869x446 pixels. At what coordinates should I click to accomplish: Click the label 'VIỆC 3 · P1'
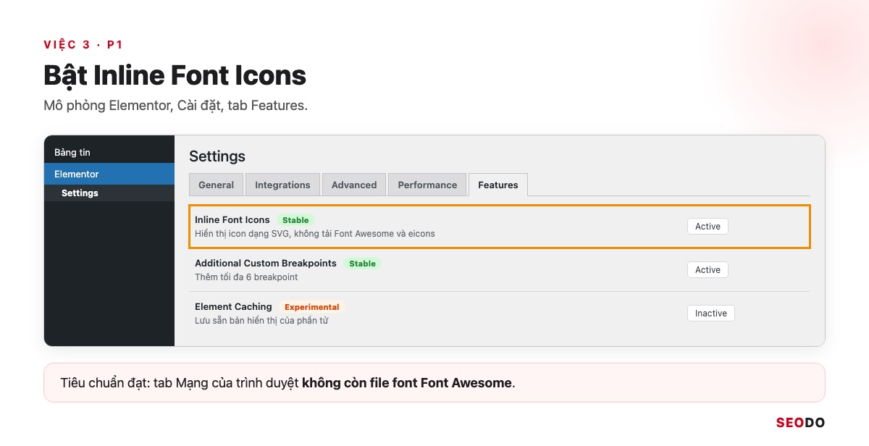83,45
